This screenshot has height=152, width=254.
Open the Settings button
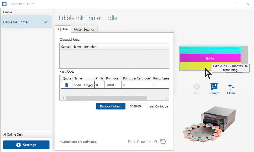click(26, 145)
